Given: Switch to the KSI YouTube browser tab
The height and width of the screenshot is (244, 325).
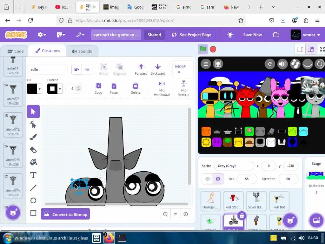Looking at the screenshot, I should pyautogui.click(x=63, y=7).
